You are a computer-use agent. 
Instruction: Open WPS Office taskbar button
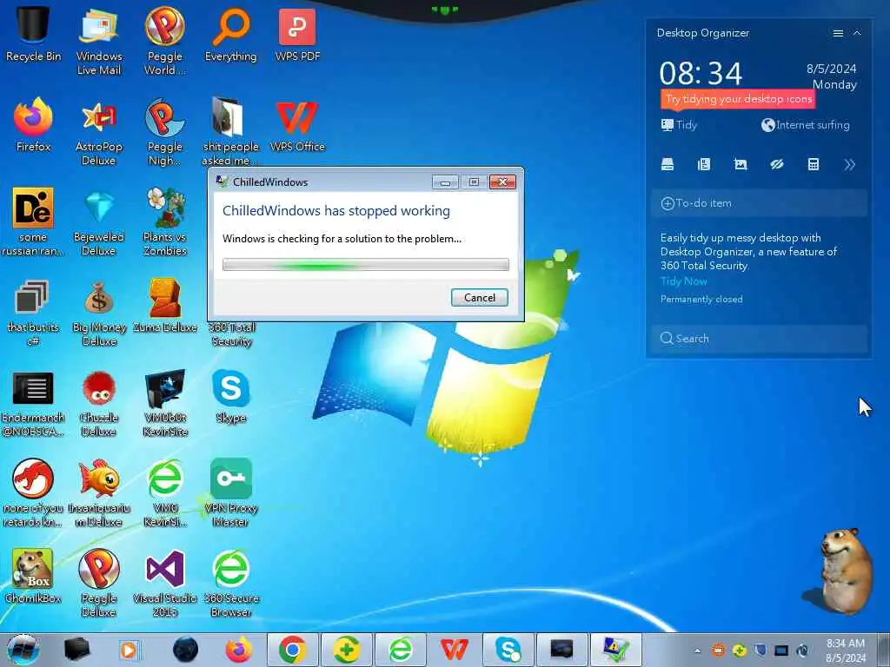point(454,650)
